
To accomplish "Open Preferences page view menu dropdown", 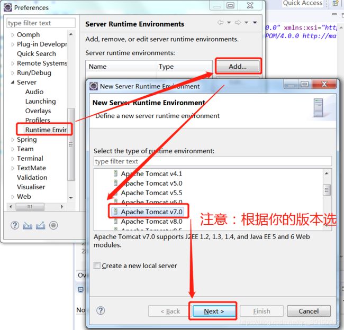I will tap(255, 22).
